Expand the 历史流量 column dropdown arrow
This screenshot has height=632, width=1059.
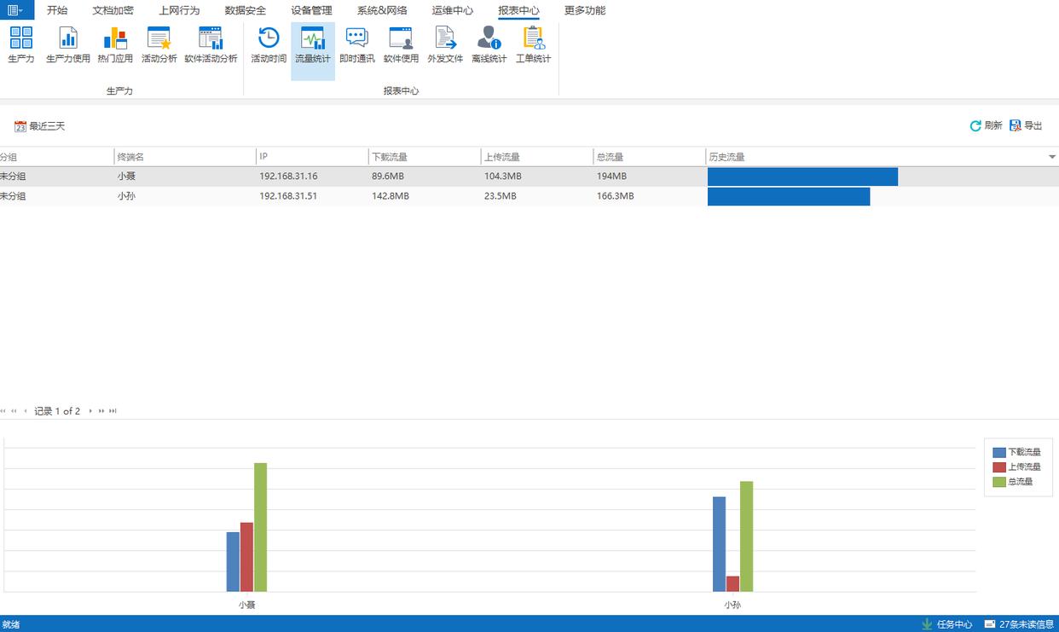tap(1051, 157)
